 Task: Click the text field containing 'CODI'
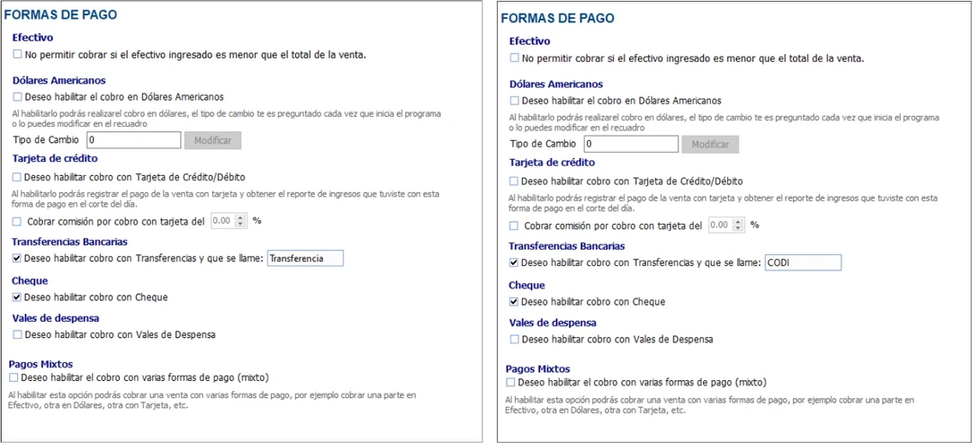tap(802, 262)
